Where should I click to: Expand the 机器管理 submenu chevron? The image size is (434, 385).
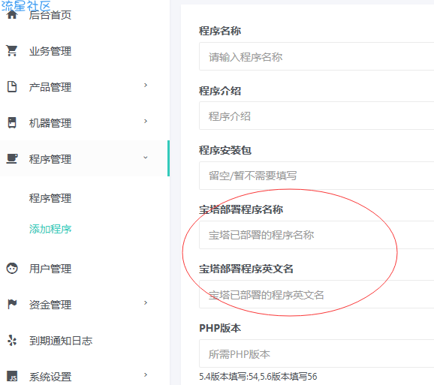tap(146, 121)
